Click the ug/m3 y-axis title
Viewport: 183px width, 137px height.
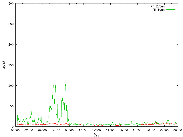4,65
